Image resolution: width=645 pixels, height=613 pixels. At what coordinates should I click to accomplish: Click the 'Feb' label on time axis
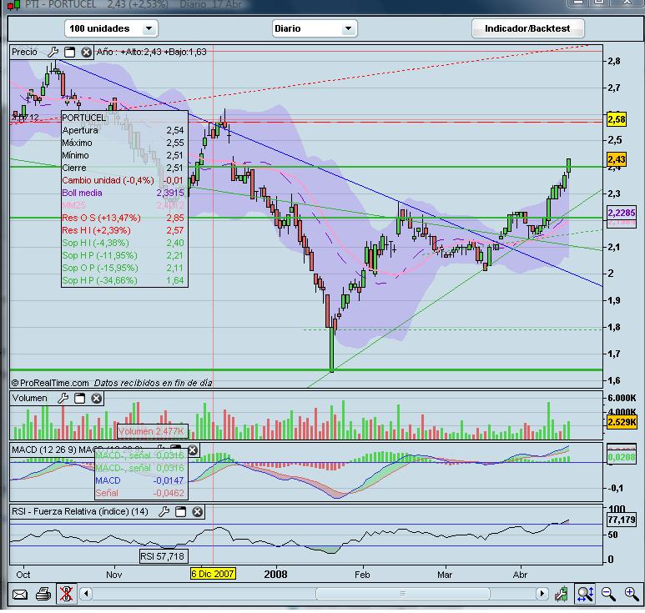[x=362, y=575]
